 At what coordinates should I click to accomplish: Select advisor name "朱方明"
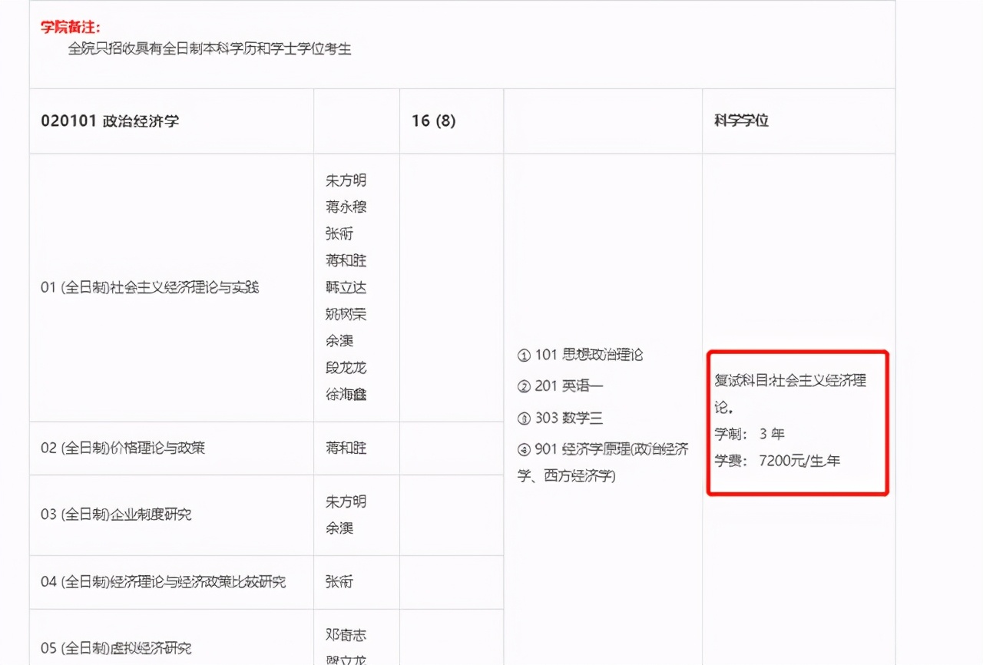pyautogui.click(x=346, y=180)
